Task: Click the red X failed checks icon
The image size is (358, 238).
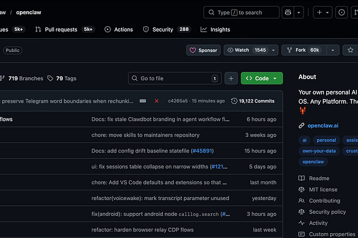Action: pyautogui.click(x=156, y=101)
